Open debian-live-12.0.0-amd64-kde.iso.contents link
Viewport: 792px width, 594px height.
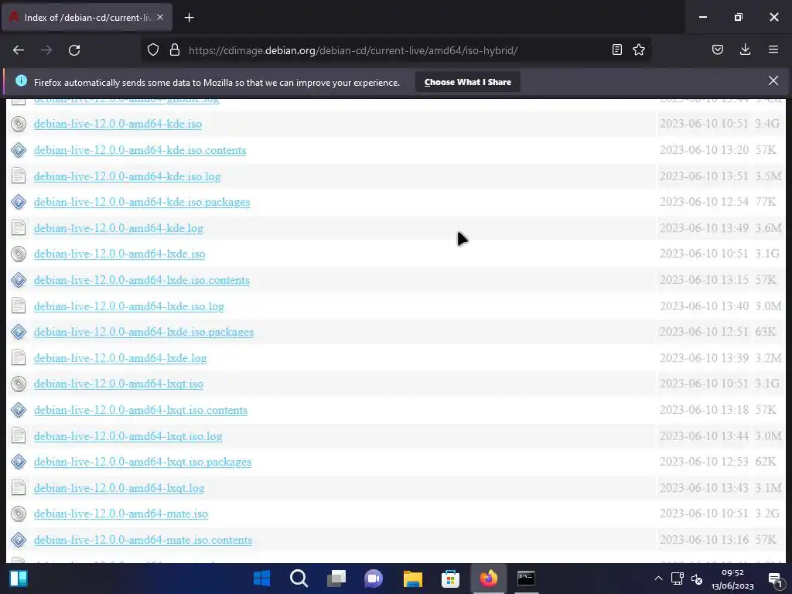140,150
